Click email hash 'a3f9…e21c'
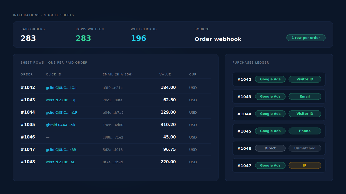Viewport: 346px width, 194px height. tap(112, 88)
